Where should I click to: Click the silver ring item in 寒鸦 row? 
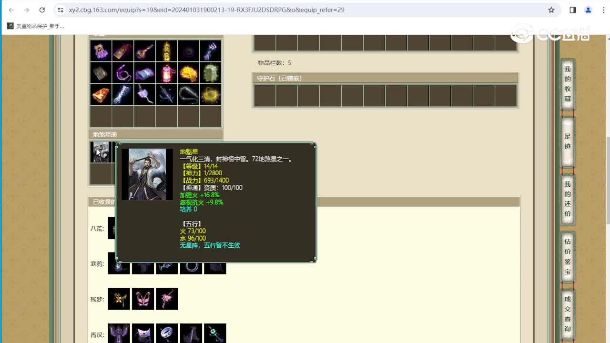(191, 269)
